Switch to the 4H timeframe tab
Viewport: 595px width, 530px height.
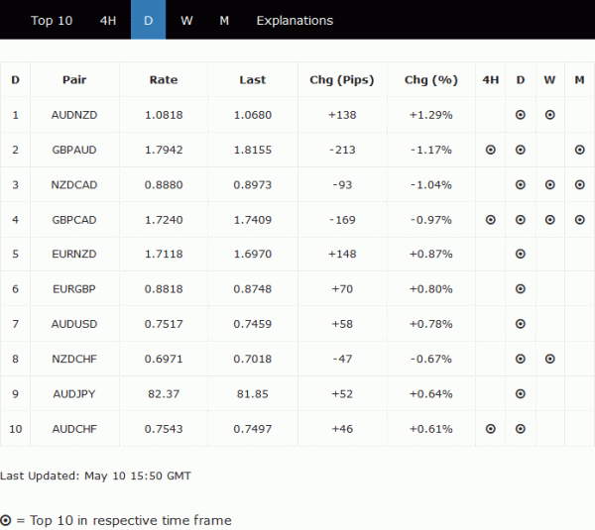(108, 20)
